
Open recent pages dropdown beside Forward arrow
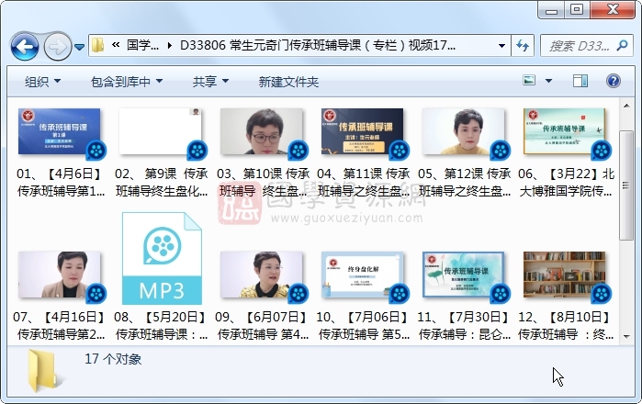[x=79, y=47]
